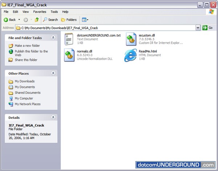
Task: Collapse the Other Places panel
Action: coord(53,73)
